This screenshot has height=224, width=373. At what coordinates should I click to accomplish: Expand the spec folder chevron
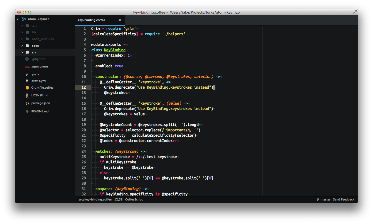(22, 46)
